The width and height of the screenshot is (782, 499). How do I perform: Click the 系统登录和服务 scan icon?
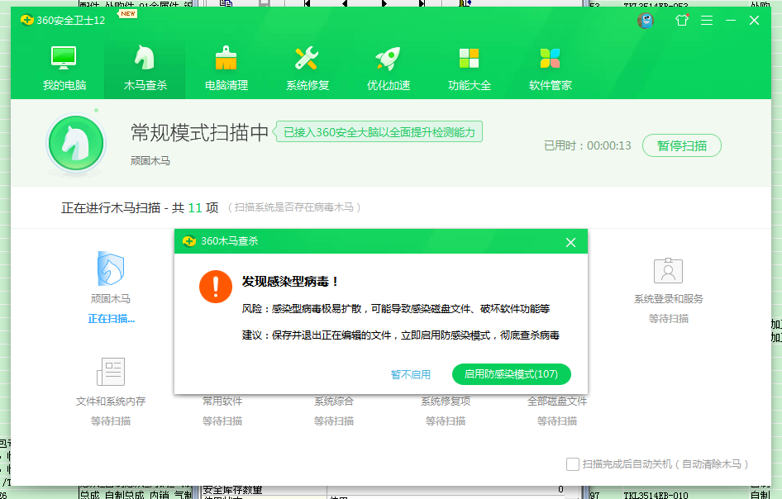(668, 271)
